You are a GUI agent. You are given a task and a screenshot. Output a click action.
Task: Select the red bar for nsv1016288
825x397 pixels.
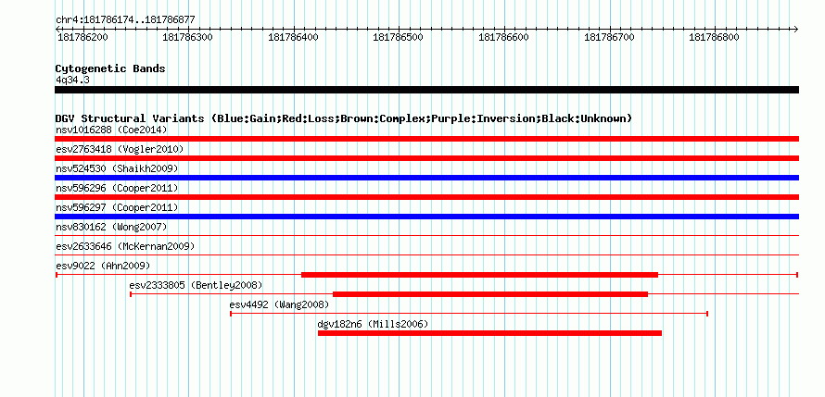coord(426,139)
